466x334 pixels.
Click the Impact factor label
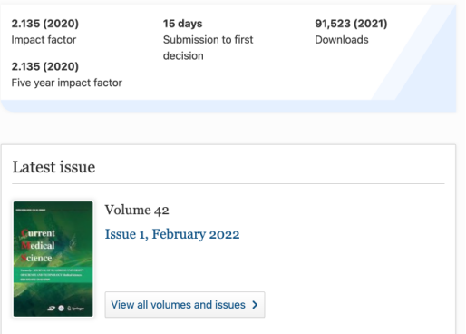point(44,40)
